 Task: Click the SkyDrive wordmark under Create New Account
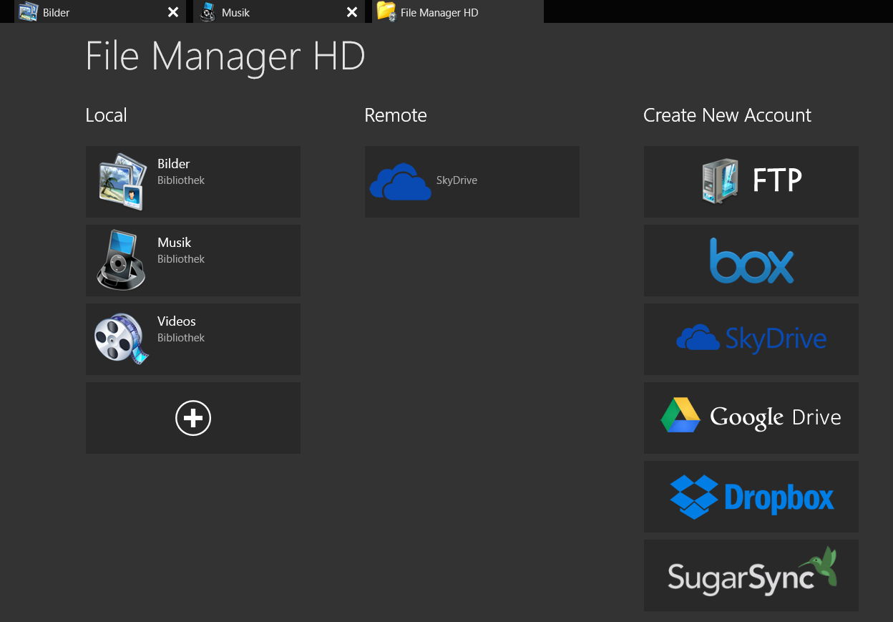776,339
